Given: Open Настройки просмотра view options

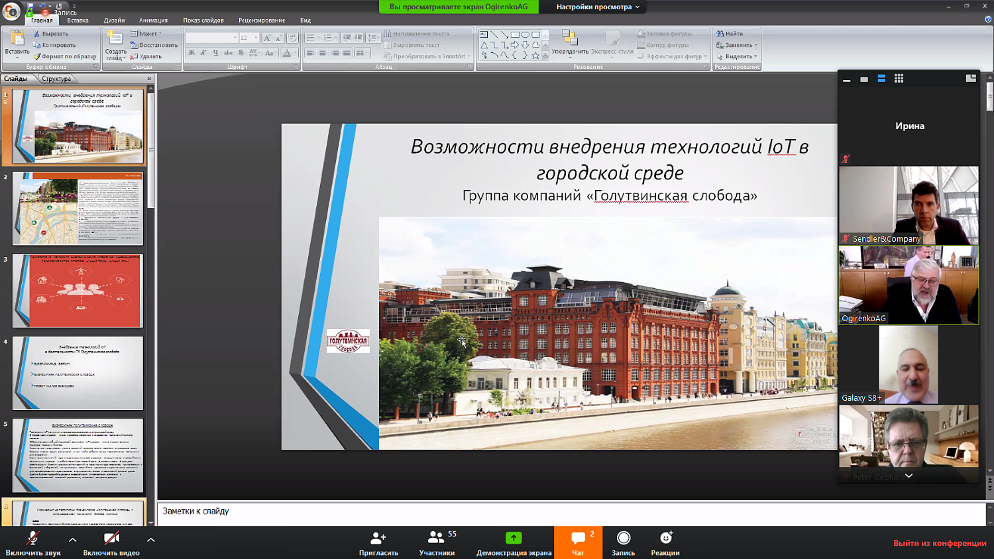Looking at the screenshot, I should [x=598, y=7].
